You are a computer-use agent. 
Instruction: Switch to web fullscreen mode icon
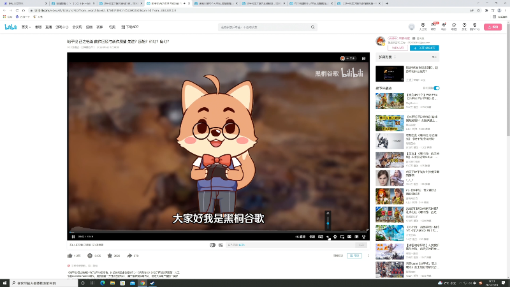tap(356, 237)
